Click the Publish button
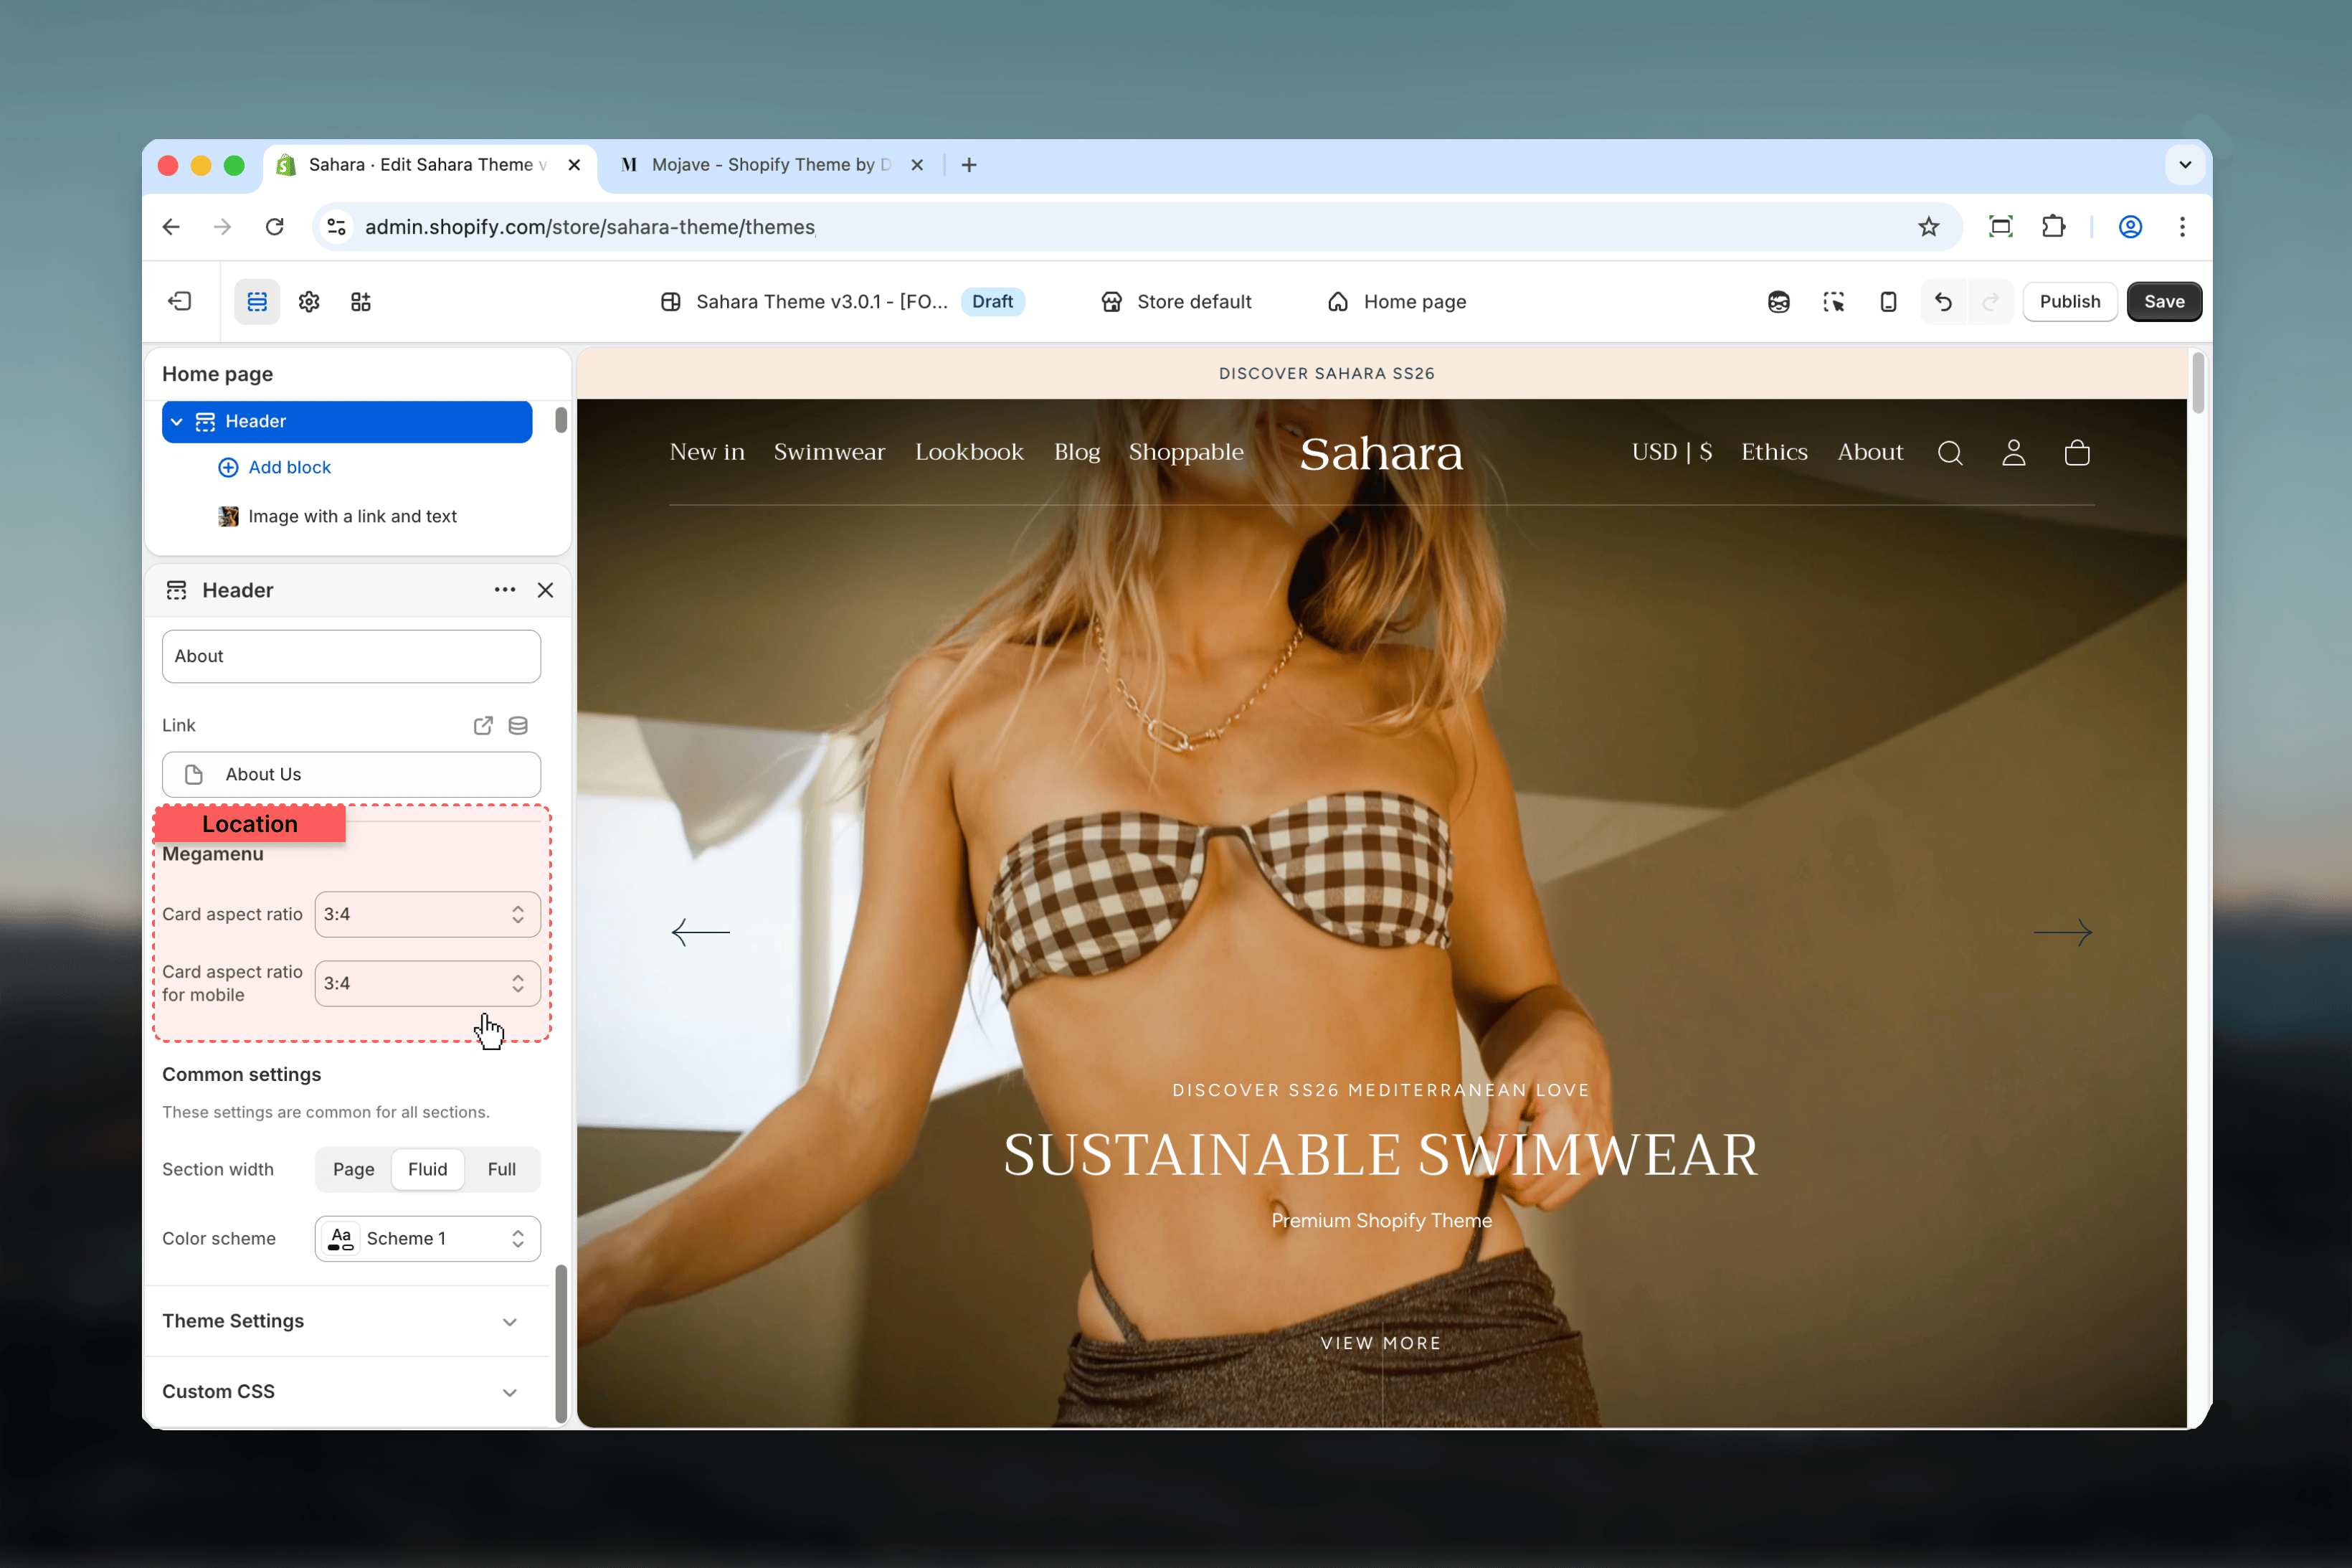 click(x=2069, y=301)
